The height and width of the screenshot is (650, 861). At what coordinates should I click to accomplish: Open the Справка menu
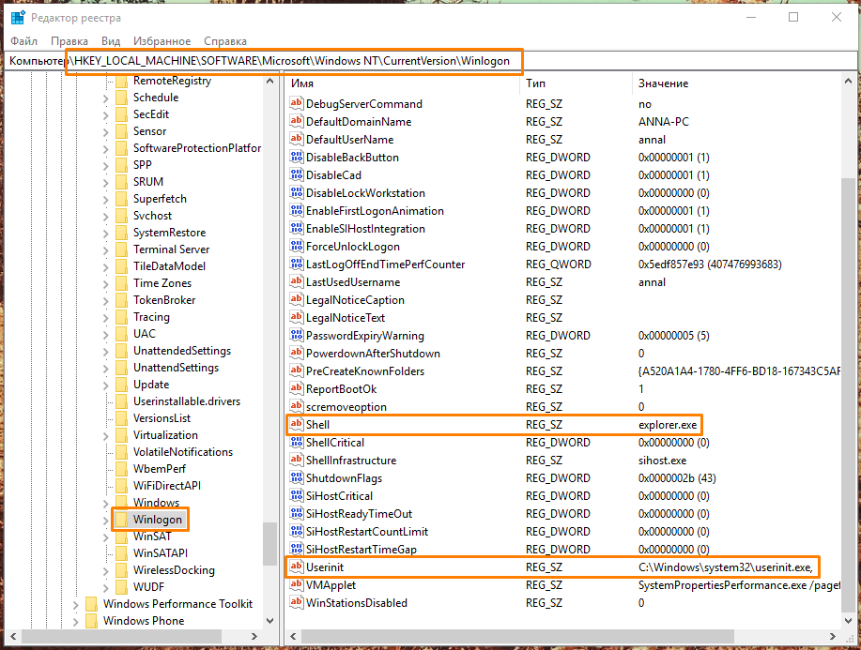(x=225, y=41)
